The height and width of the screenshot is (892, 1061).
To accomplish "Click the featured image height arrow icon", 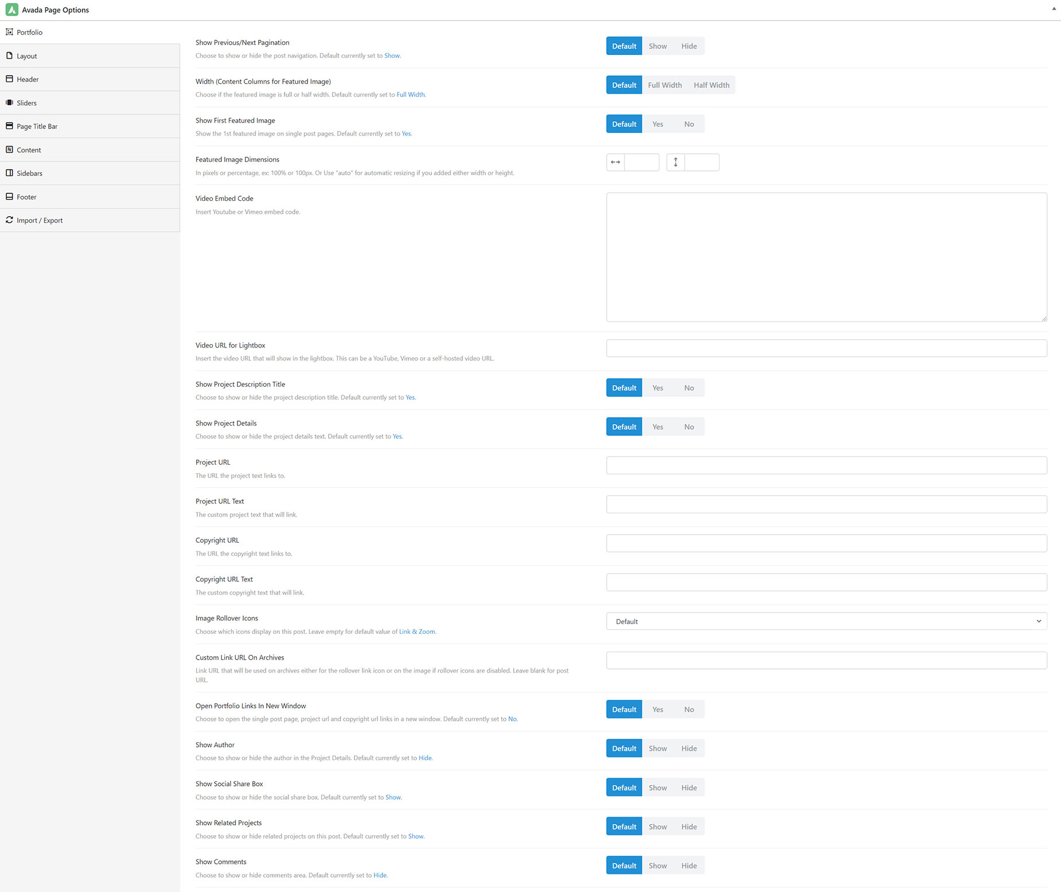I will [x=676, y=162].
